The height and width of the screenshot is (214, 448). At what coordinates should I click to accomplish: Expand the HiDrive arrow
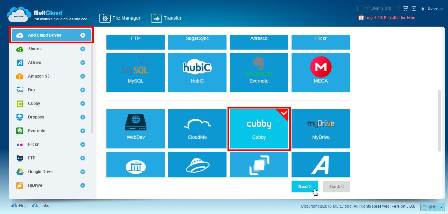pyautogui.click(x=83, y=185)
